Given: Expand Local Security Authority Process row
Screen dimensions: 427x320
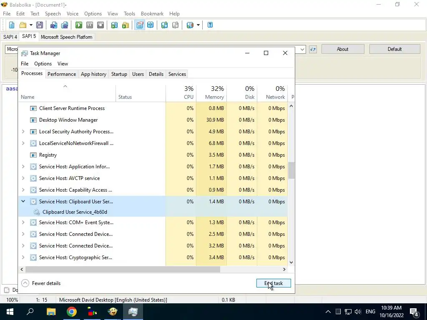Looking at the screenshot, I should pyautogui.click(x=23, y=131).
